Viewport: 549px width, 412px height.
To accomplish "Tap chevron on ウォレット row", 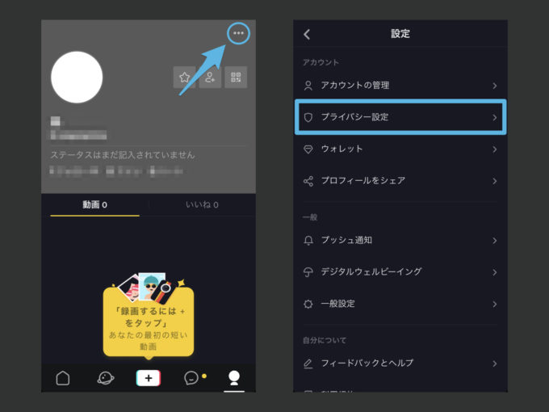I will (x=495, y=149).
